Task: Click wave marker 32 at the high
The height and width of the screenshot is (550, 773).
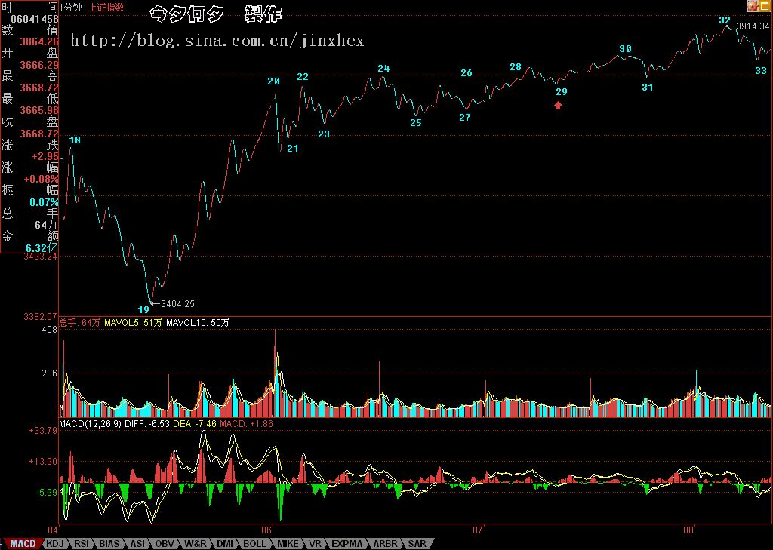Action: [x=725, y=20]
